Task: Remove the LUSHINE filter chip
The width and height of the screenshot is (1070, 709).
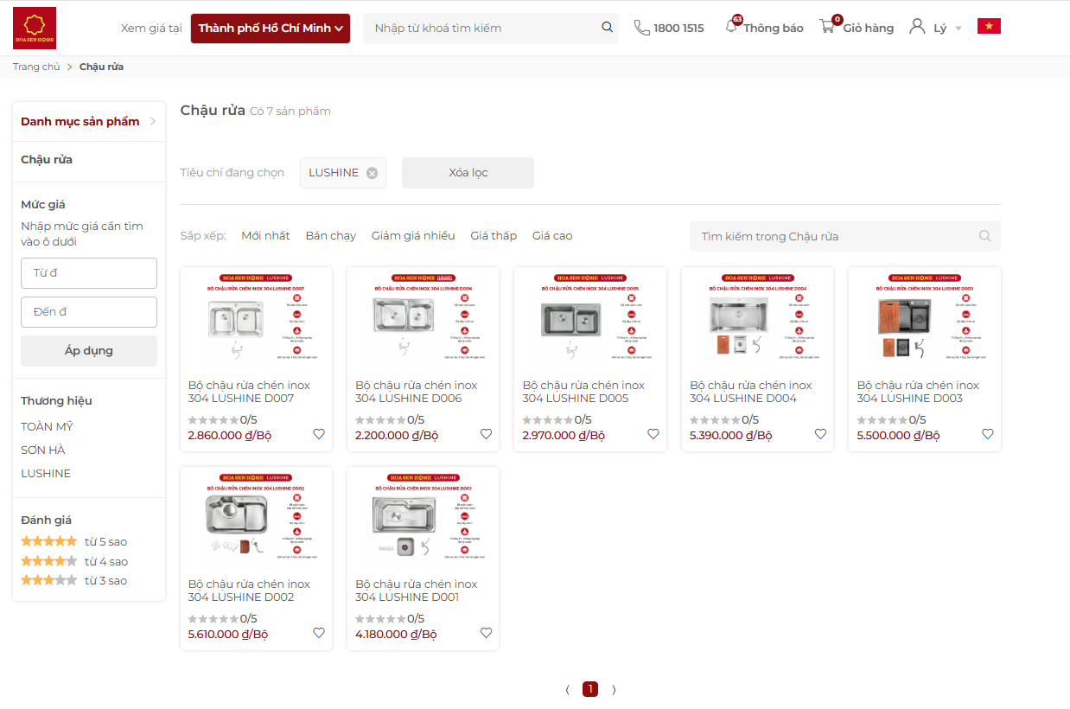Action: pyautogui.click(x=372, y=173)
